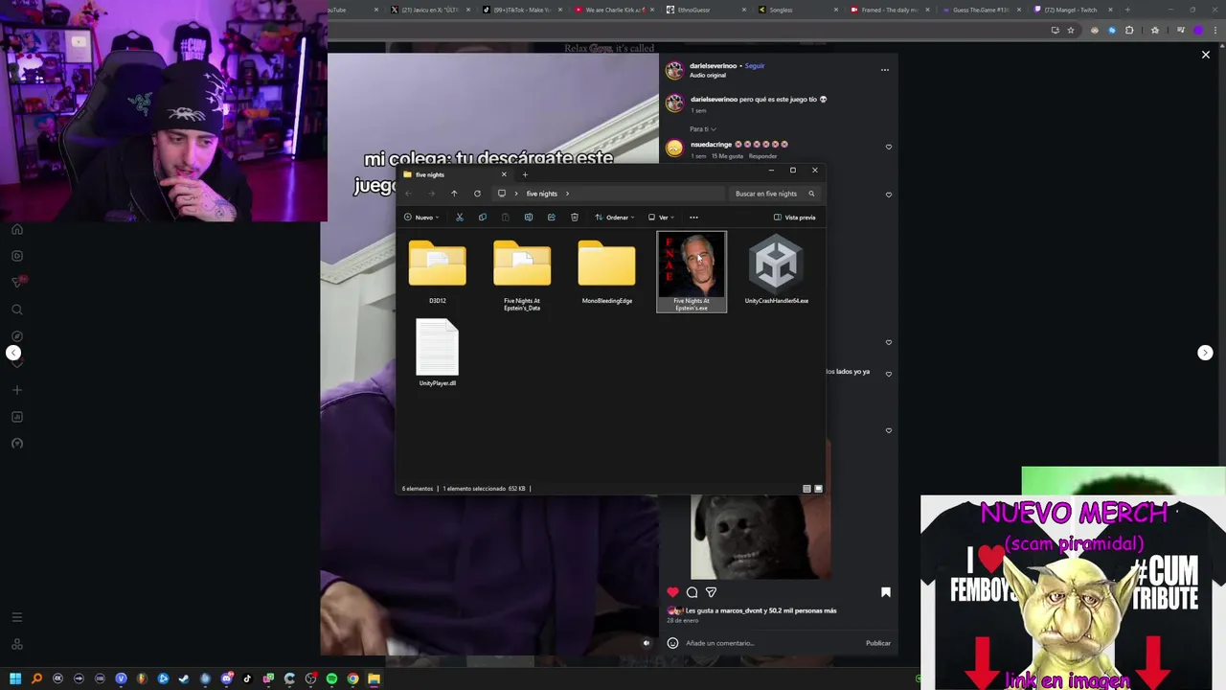Switch to the TikTok - Make Your browser tab
This screenshot has height=690, width=1226.
(x=520, y=10)
